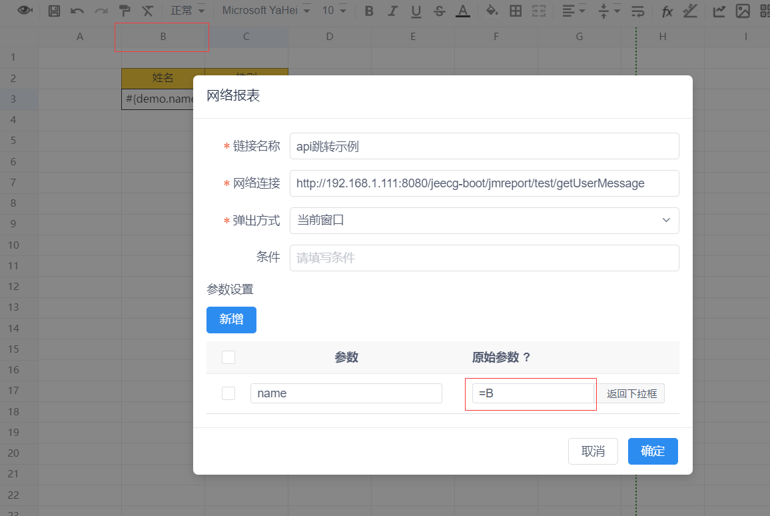Click the 网络连接 URL input
Screen dimensions: 770x516
484,183
